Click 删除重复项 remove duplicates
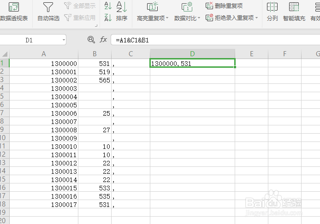Viewport: 320px width, 224px height. [x=224, y=6]
